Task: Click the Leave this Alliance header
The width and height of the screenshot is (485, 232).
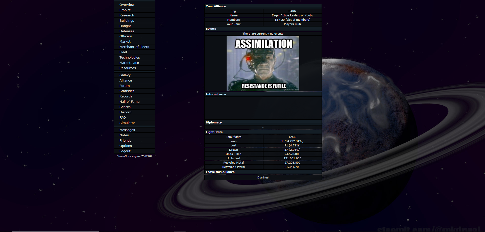Action: 263,172
